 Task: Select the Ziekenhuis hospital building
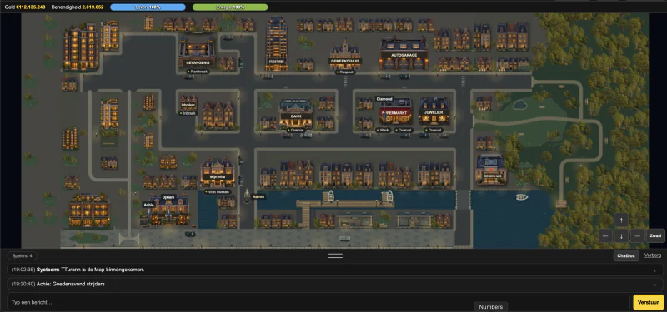tap(491, 169)
